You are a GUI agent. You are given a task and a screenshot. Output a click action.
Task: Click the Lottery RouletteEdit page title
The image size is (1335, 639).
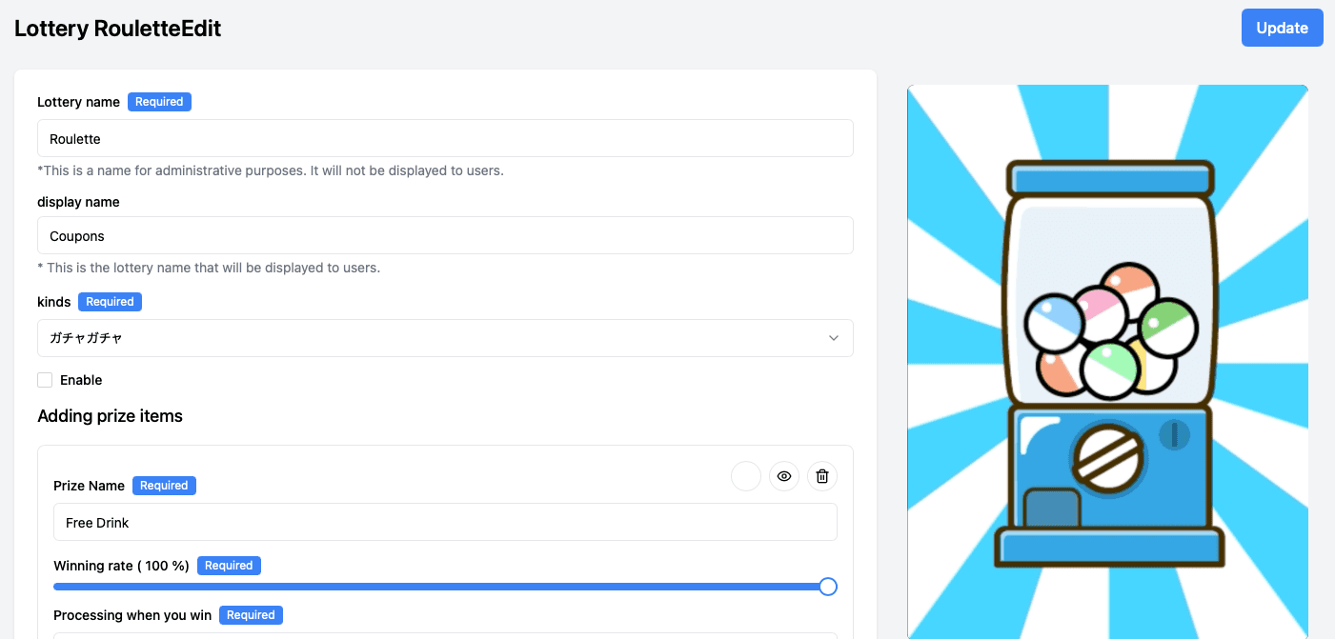(117, 29)
